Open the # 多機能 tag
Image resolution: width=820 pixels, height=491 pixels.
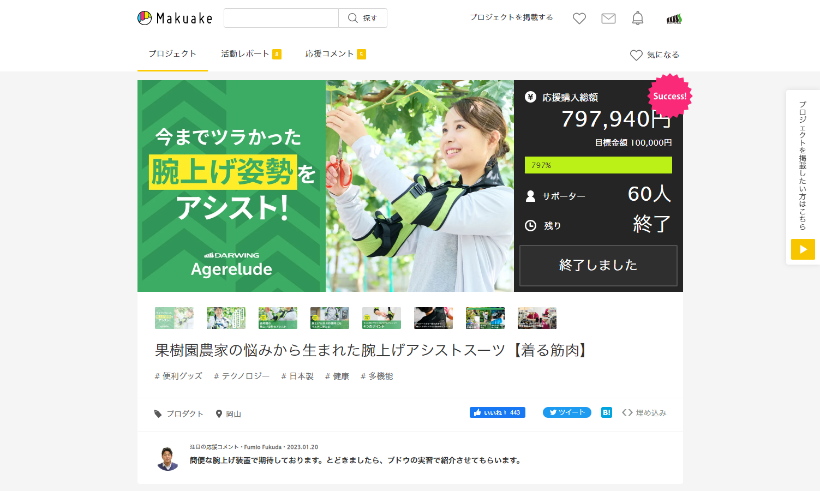pyautogui.click(x=377, y=376)
